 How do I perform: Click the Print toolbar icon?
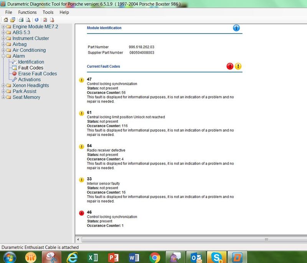pos(21,20)
